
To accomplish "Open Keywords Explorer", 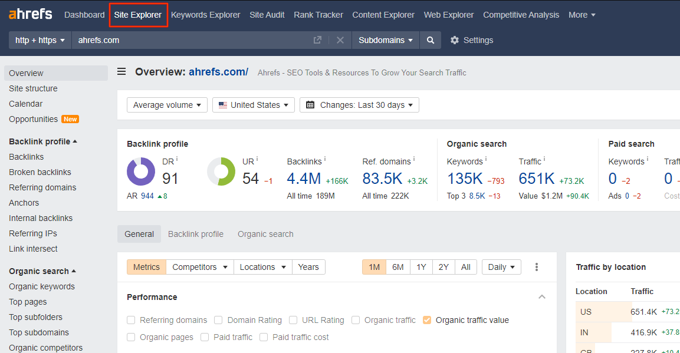I will (206, 15).
